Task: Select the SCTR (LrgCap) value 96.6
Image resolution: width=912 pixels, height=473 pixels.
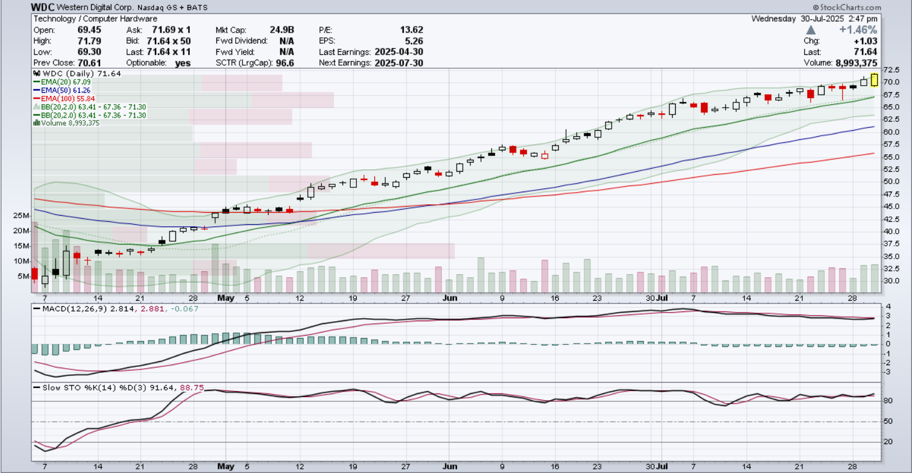Action: click(x=285, y=63)
